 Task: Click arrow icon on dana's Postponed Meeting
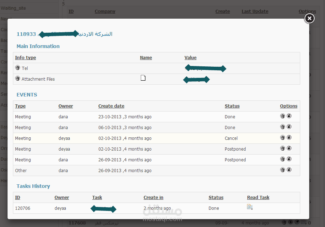coord(289,159)
